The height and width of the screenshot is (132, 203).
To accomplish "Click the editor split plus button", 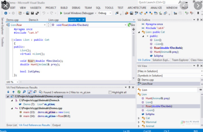I will click(133, 29).
